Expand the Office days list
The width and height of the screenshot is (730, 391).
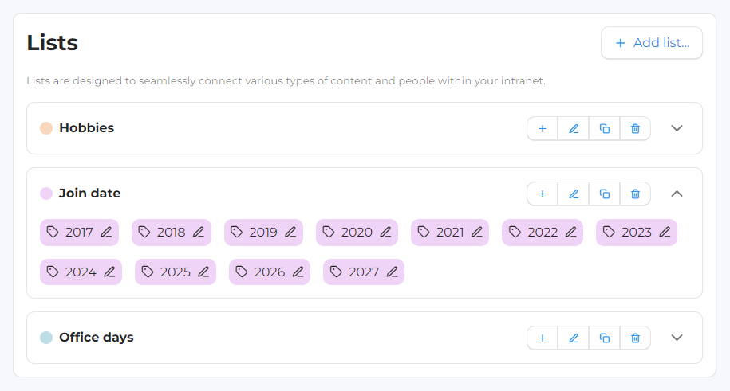click(677, 338)
